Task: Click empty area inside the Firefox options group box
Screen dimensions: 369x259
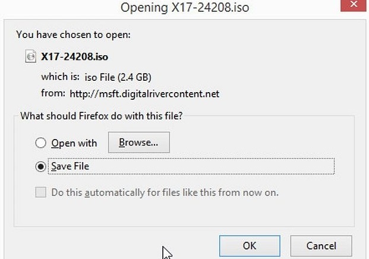Action: pyautogui.click(x=184, y=213)
